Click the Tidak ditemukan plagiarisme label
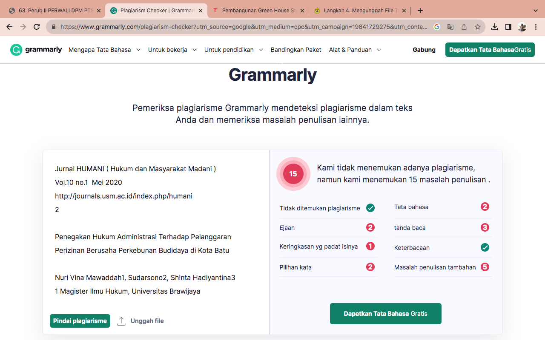The height and width of the screenshot is (340, 545). [320, 208]
